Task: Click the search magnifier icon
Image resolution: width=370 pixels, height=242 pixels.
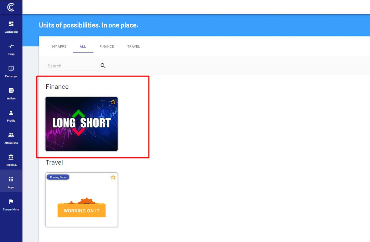Action: (x=103, y=66)
